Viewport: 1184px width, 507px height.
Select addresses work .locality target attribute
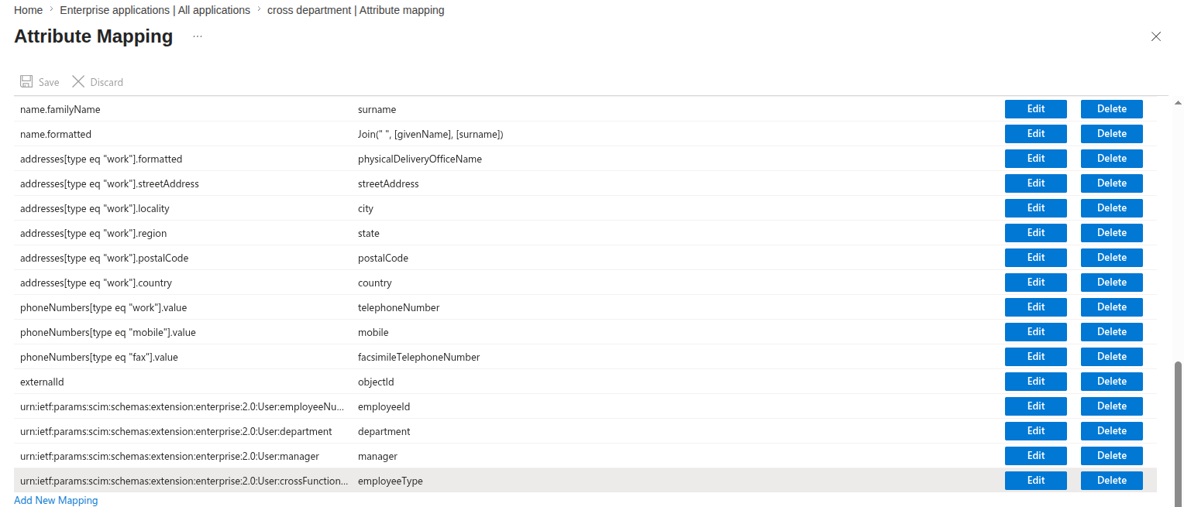tap(95, 209)
